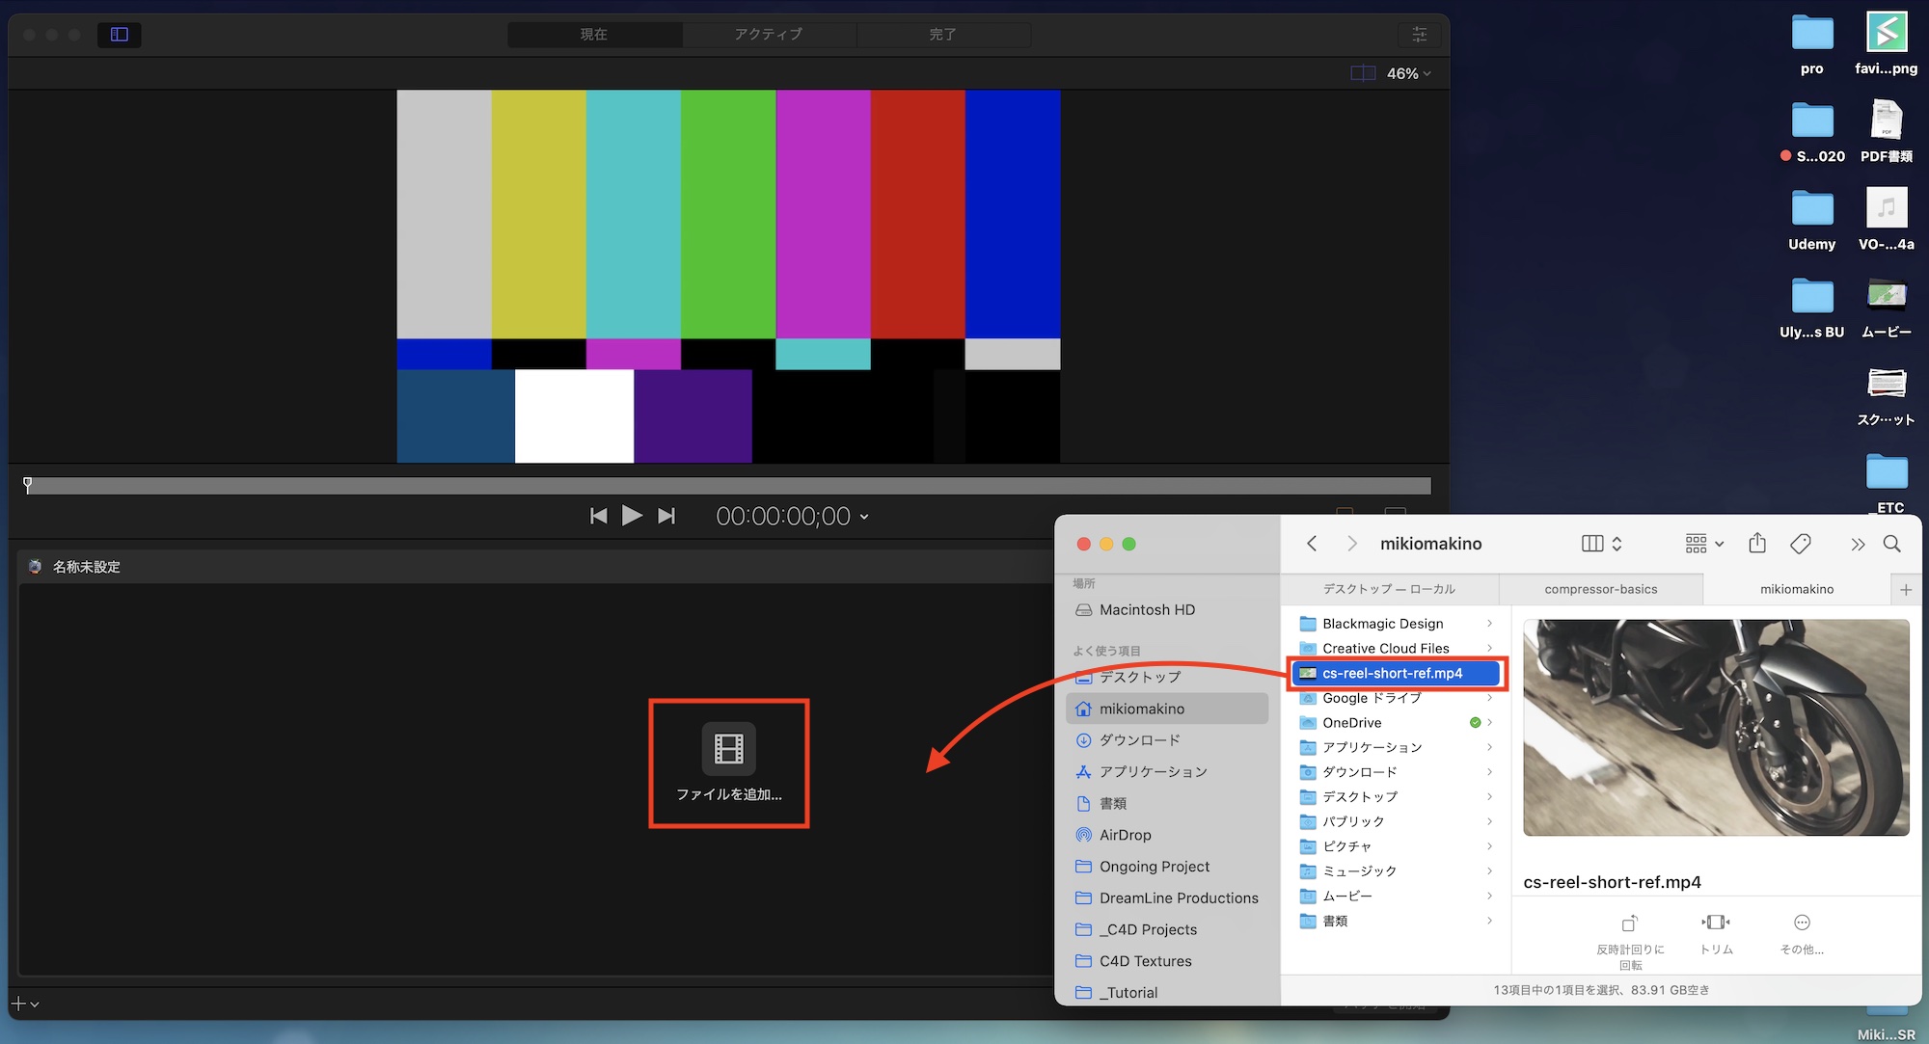Image resolution: width=1929 pixels, height=1044 pixels.
Task: Select the compressor-basics Finder tab
Action: [1600, 589]
